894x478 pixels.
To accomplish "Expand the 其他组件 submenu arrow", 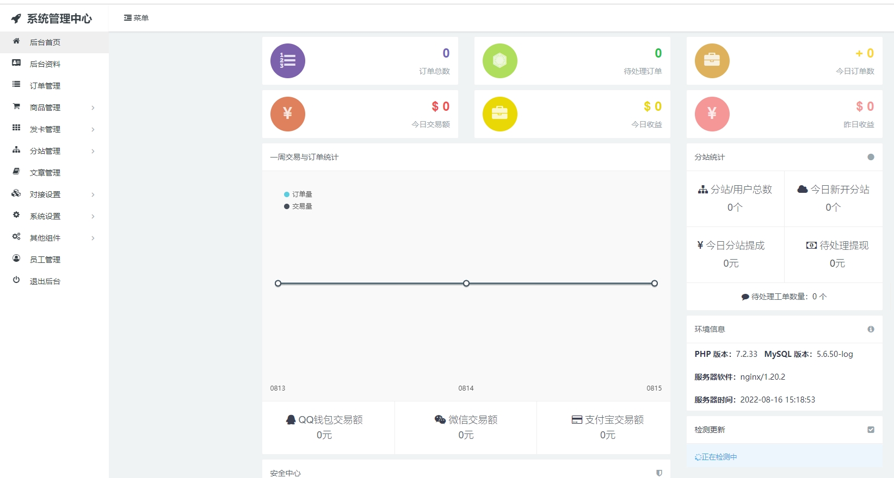I will coord(93,238).
